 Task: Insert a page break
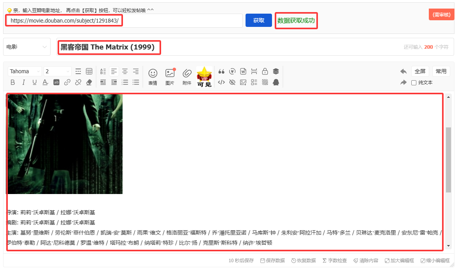[x=254, y=71]
